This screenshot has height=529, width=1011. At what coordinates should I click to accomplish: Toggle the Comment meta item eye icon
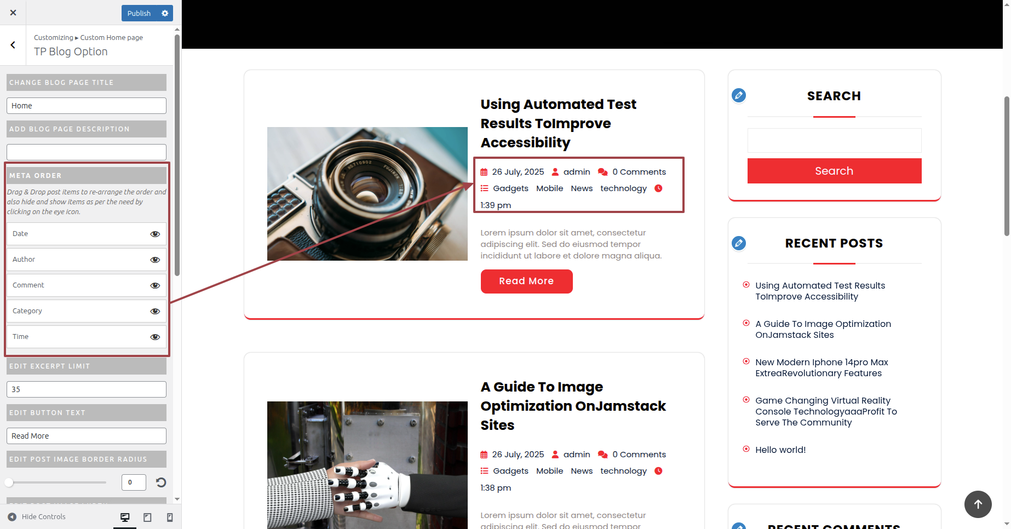pos(155,285)
